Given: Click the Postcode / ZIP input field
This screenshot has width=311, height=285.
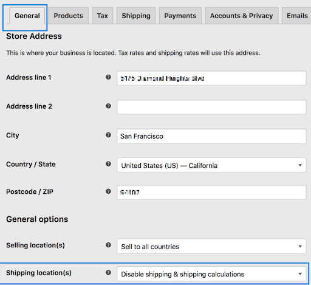Looking at the screenshot, I should (x=211, y=193).
